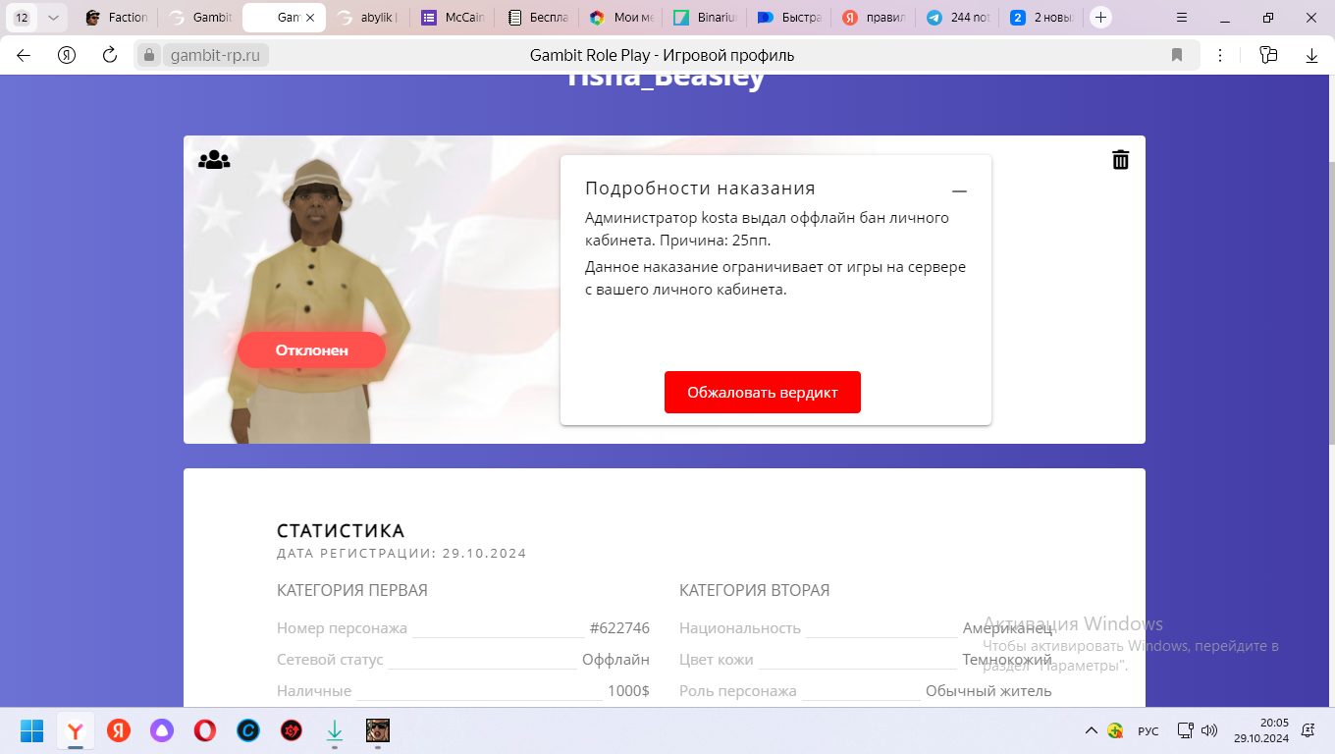The height and width of the screenshot is (754, 1335).
Task: Click the group users icon above character
Action: (214, 160)
